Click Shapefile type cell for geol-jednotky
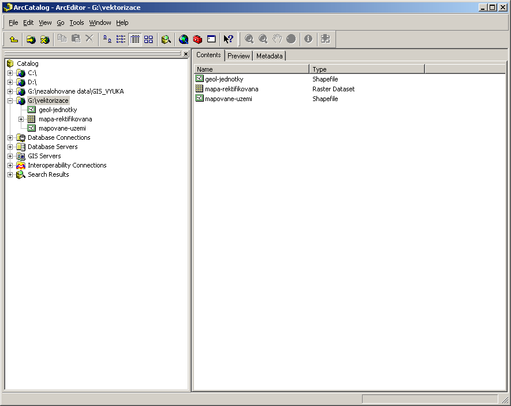Viewport: 511px width, 406px height. click(325, 79)
